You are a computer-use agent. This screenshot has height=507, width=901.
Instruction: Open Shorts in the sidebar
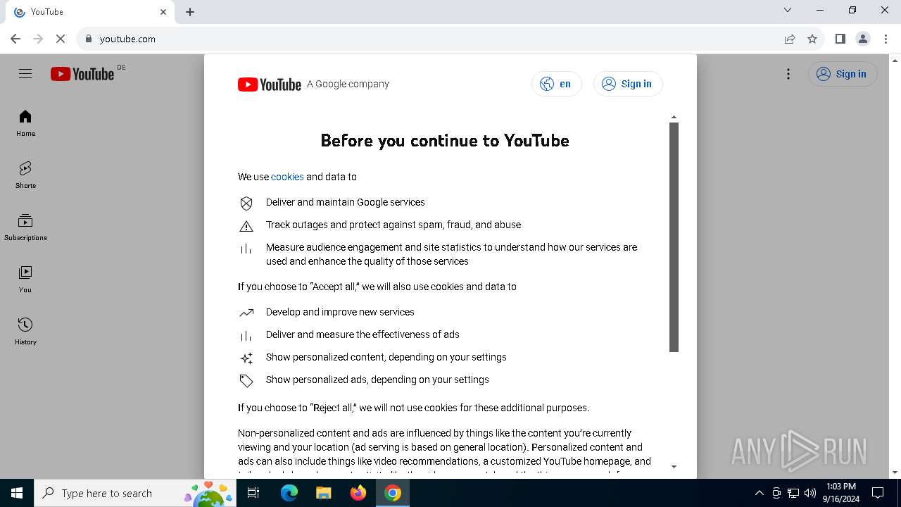point(25,175)
